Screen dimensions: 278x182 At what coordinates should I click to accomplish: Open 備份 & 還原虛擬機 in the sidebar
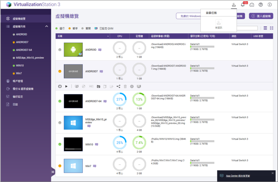click(24, 89)
